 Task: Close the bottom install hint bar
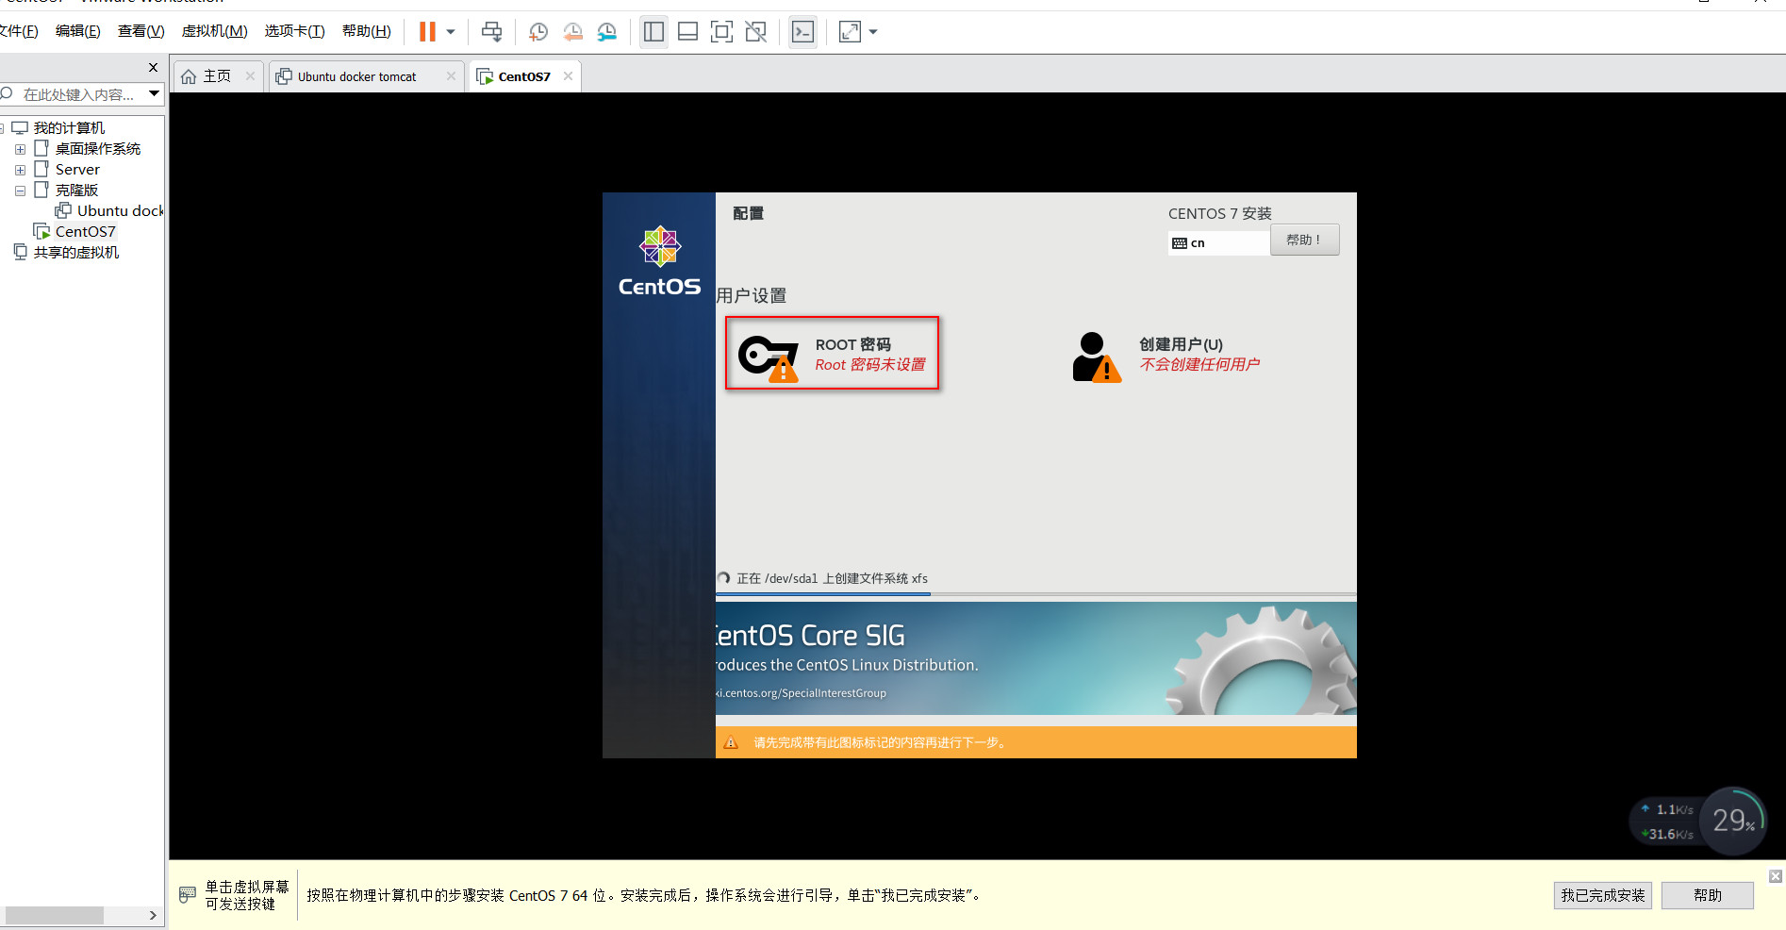point(1776,876)
